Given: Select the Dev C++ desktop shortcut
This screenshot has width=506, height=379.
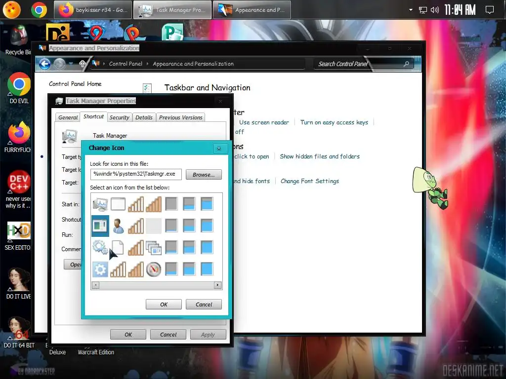Looking at the screenshot, I should click(x=19, y=189).
